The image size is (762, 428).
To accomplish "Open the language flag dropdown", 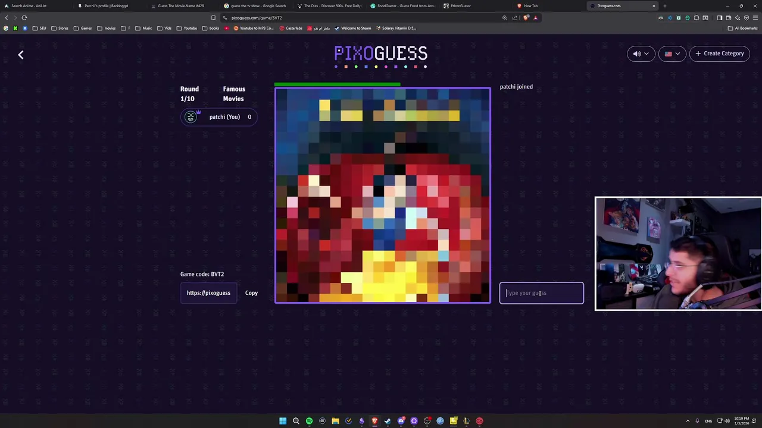I will (672, 53).
